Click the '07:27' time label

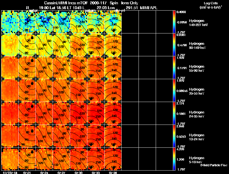point(61,173)
